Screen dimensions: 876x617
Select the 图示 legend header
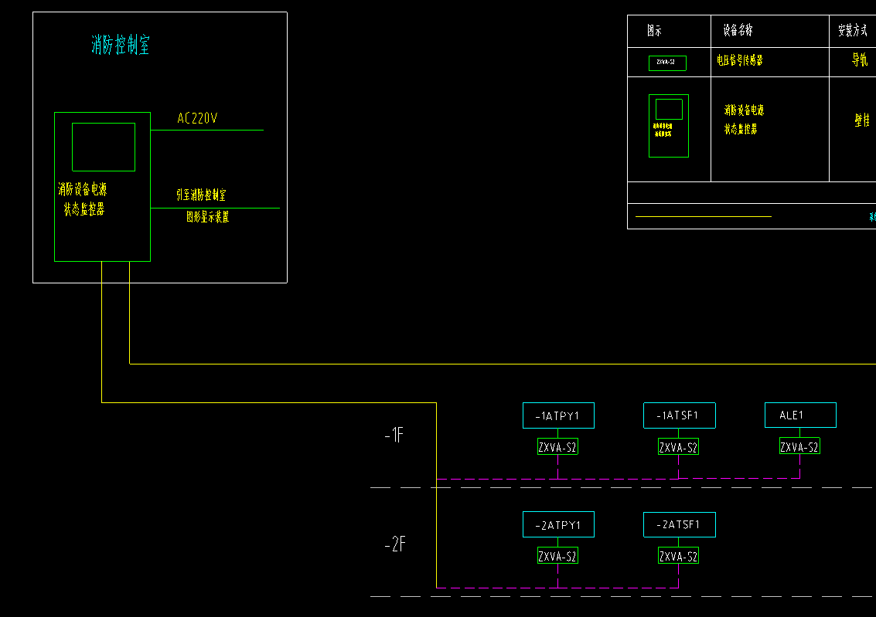654,31
